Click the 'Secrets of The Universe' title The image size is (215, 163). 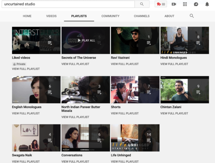79,58
